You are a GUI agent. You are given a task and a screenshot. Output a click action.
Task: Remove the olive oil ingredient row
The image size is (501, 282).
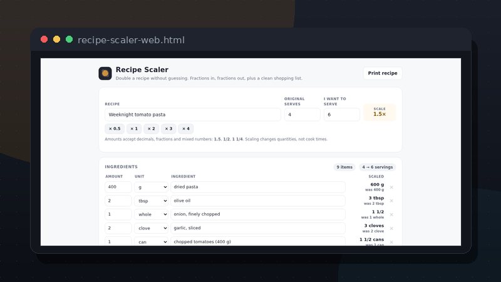[x=391, y=201]
